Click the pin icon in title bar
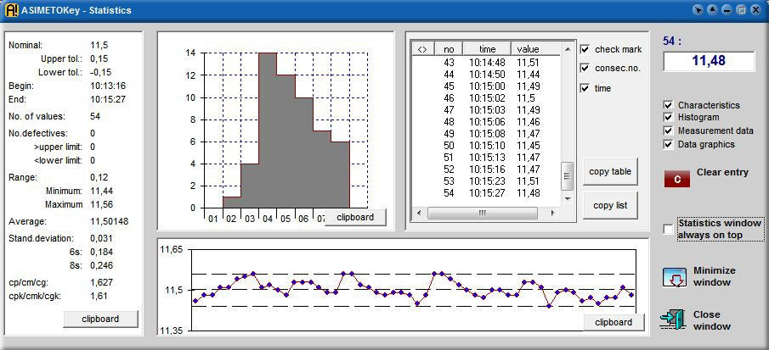Screen dimensions: 769x350 coord(698,10)
